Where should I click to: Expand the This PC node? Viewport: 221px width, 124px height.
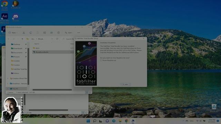pyautogui.click(x=8, y=89)
